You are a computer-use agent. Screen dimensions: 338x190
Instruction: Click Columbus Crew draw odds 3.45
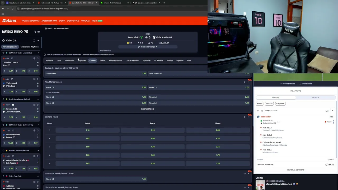[21, 71]
